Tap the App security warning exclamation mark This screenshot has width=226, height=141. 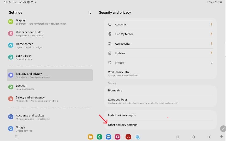[x=211, y=43]
